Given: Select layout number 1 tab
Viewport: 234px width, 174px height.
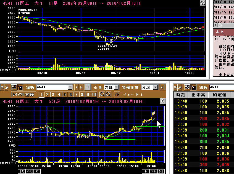Looking at the screenshot, I should click(41, 95).
